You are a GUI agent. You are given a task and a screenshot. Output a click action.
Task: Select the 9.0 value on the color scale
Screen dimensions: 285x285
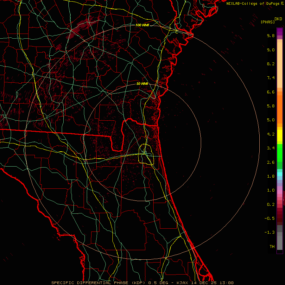click(x=271, y=50)
